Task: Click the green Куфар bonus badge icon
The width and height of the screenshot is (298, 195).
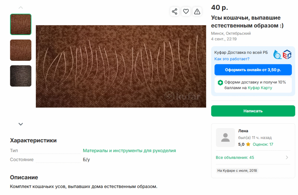Action: point(220,83)
